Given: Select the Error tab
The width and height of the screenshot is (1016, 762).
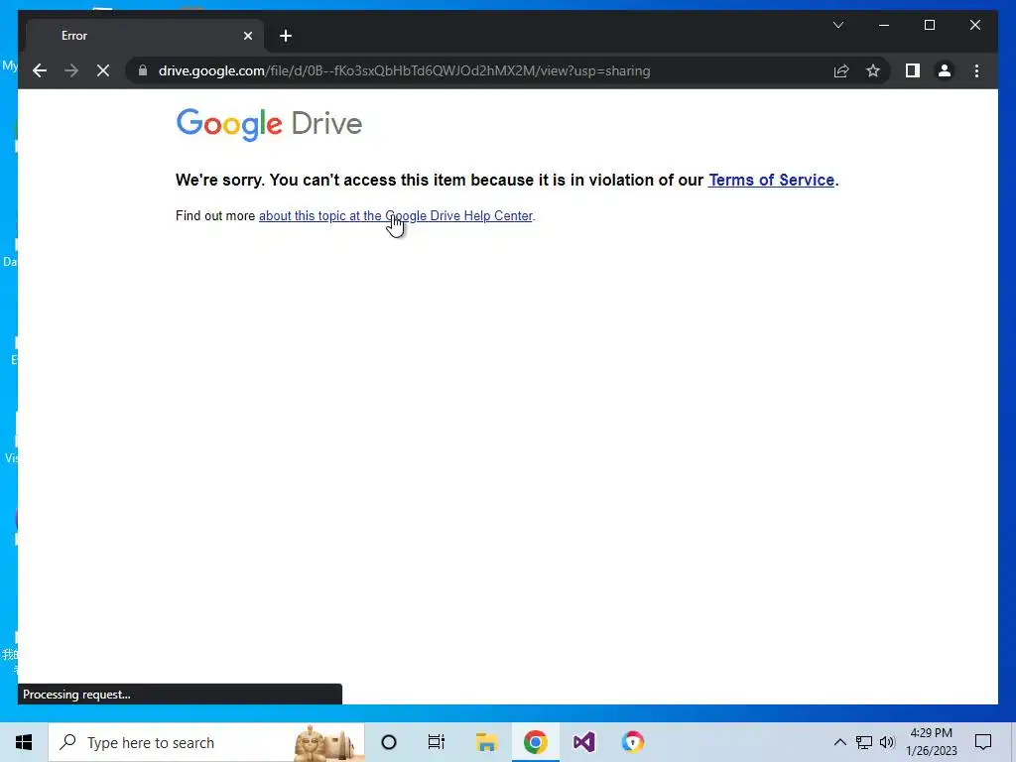Looking at the screenshot, I should pos(146,36).
